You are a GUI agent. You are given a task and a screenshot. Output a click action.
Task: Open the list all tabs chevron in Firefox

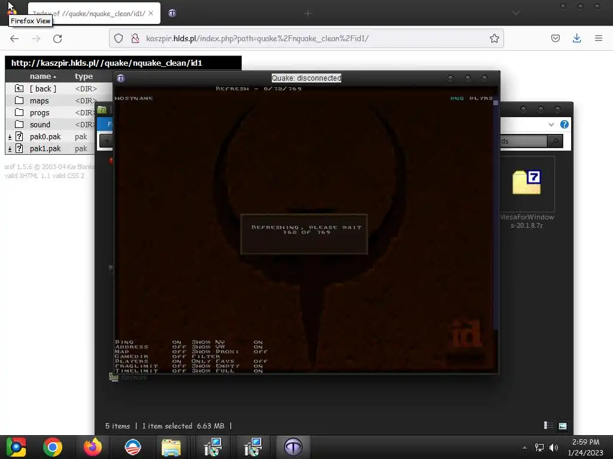point(516,13)
